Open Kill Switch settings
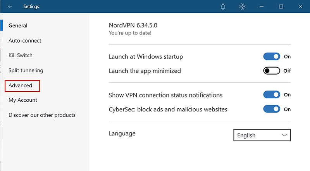Image resolution: width=310 pixels, height=171 pixels. (21, 55)
